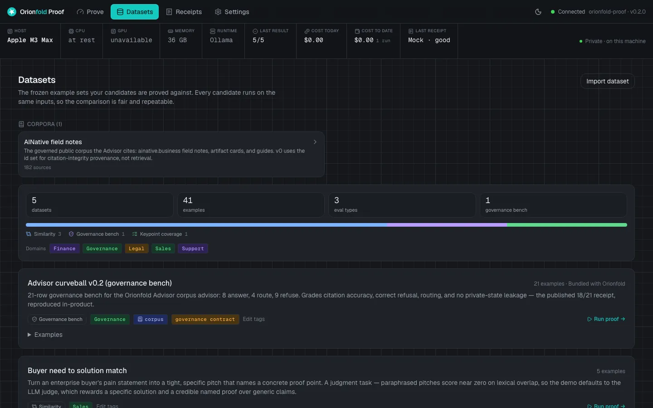Click the RUNTIME icon in stats bar
The image size is (653, 408).
(213, 31)
